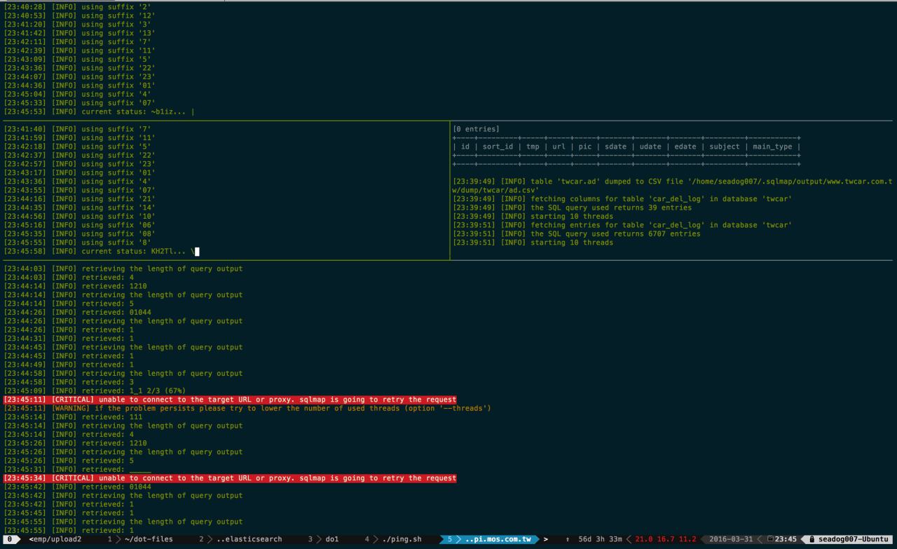Click 'fetching entries for table 'car_del_log''
897x549 pixels.
[622, 225]
